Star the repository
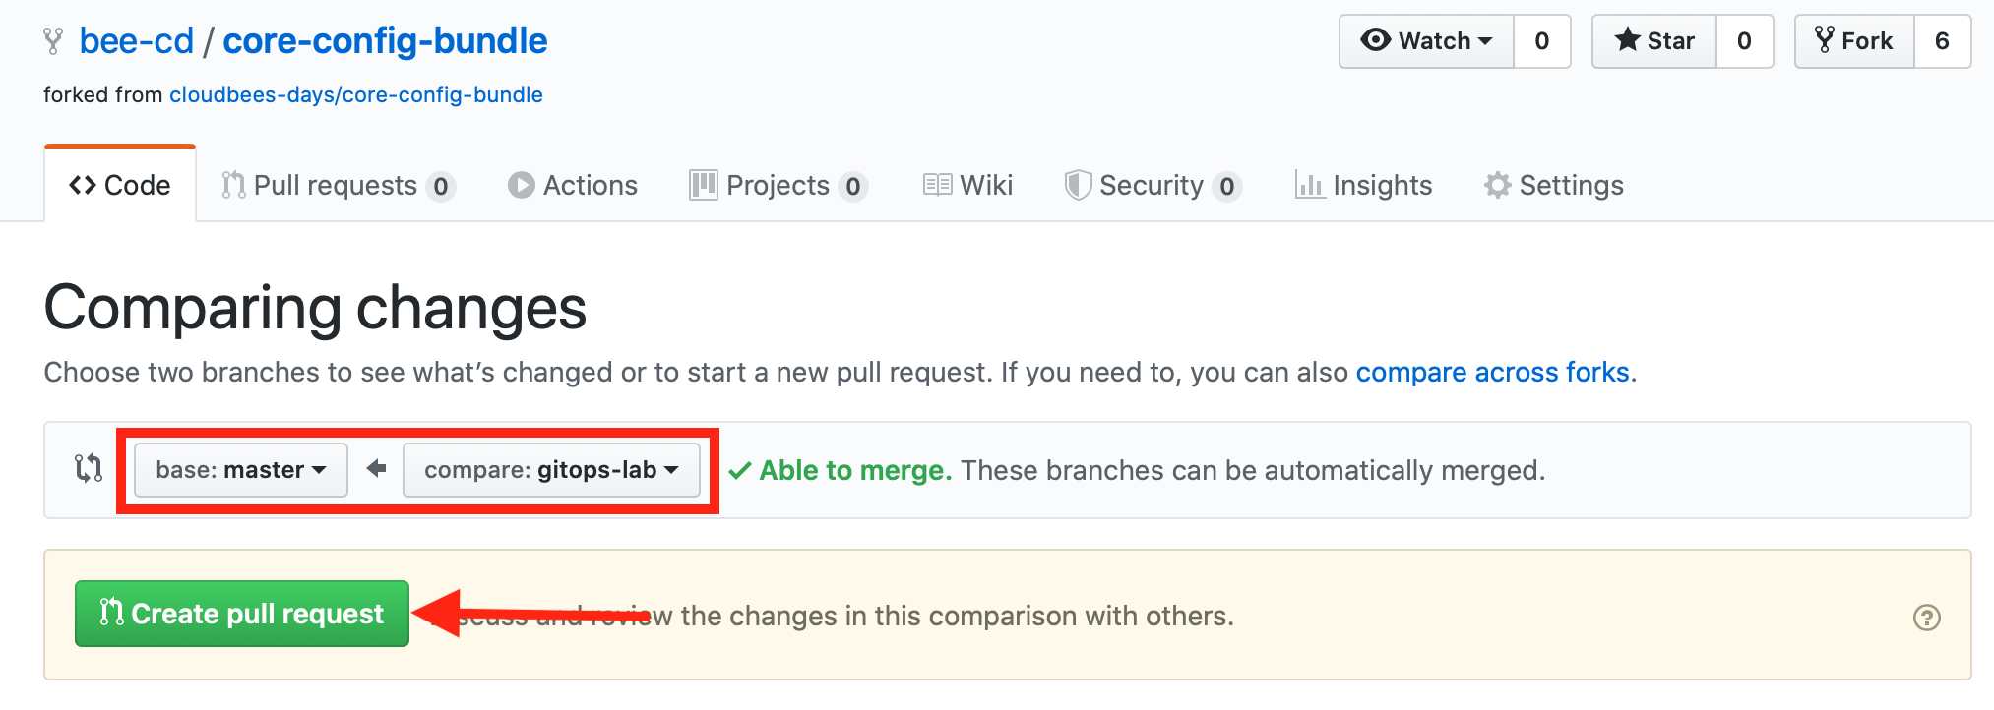This screenshot has width=1994, height=710. tap(1654, 41)
